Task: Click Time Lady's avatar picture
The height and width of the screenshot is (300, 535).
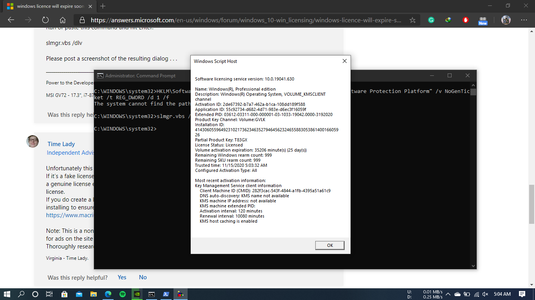Action: (33, 141)
